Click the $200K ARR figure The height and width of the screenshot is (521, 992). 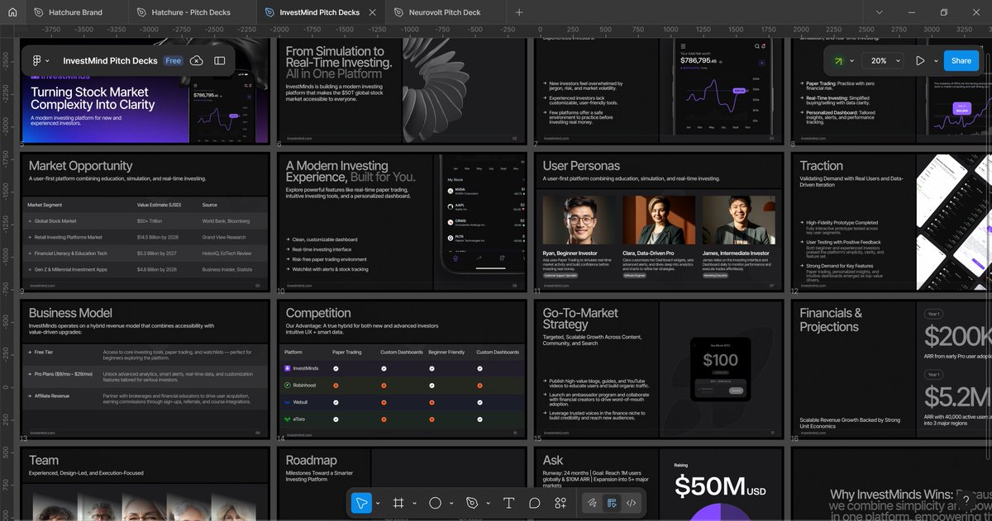pos(957,337)
